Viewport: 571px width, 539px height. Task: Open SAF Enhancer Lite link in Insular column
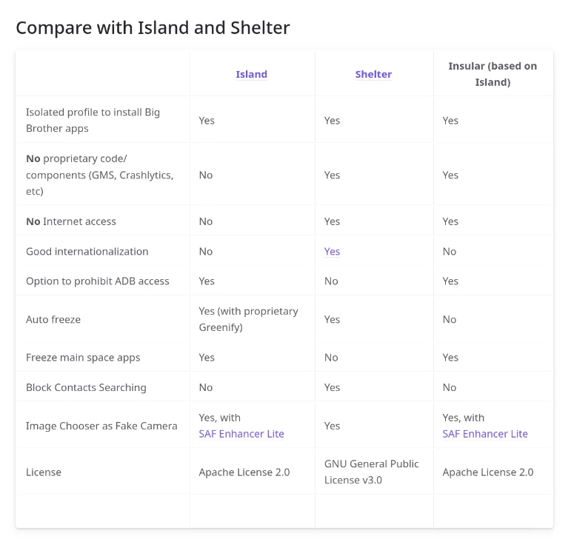pos(485,434)
